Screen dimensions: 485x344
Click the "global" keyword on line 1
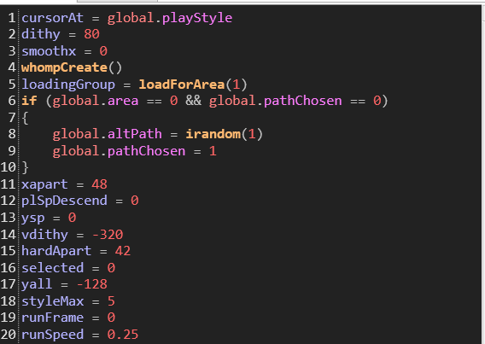[x=131, y=19]
